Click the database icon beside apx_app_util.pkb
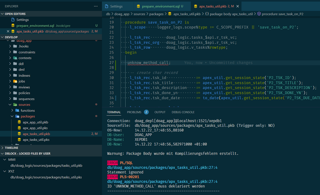This screenshot has height=195, width=320. 19,122
